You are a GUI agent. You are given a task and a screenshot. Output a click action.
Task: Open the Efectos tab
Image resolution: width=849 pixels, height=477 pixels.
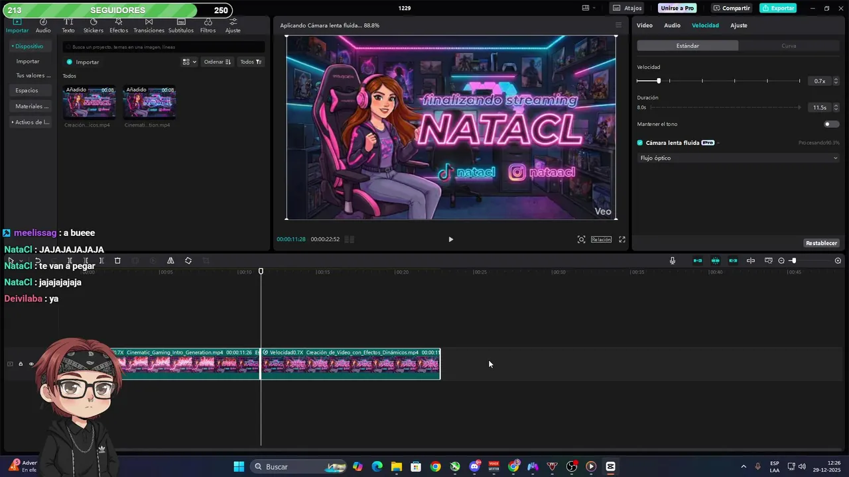click(119, 26)
